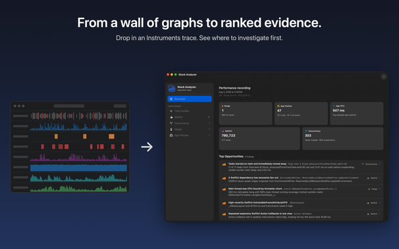This screenshot has width=399, height=249.
Task: Expand chevron on 'excessive fan-out' row
Action: (x=380, y=178)
